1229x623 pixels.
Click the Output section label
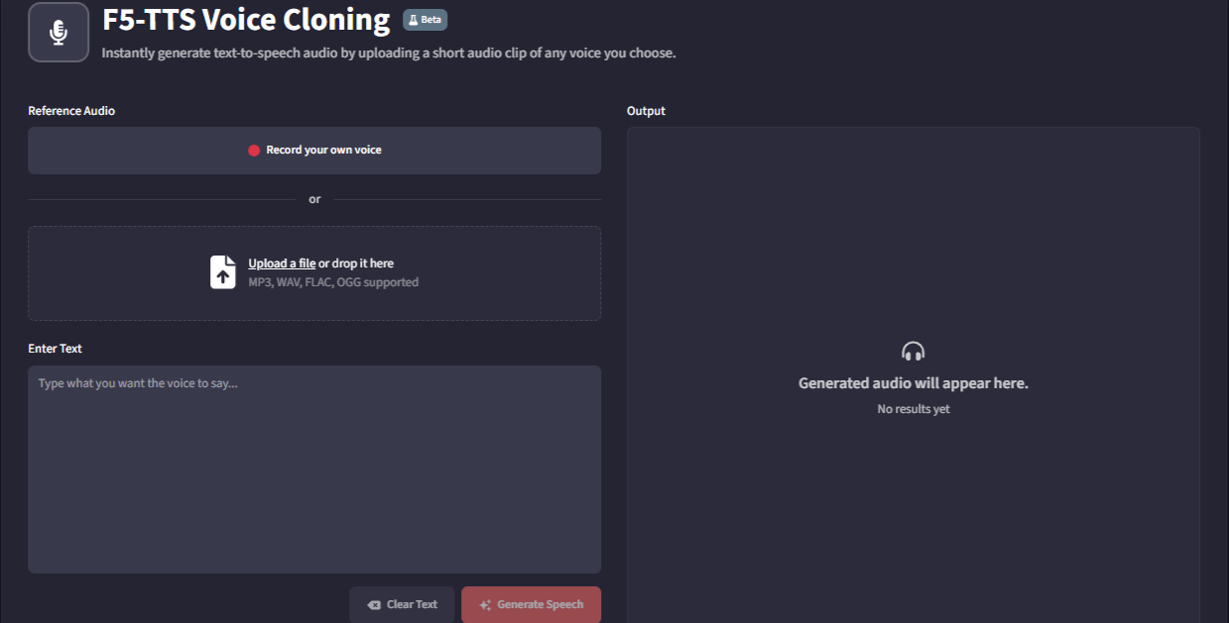(646, 111)
